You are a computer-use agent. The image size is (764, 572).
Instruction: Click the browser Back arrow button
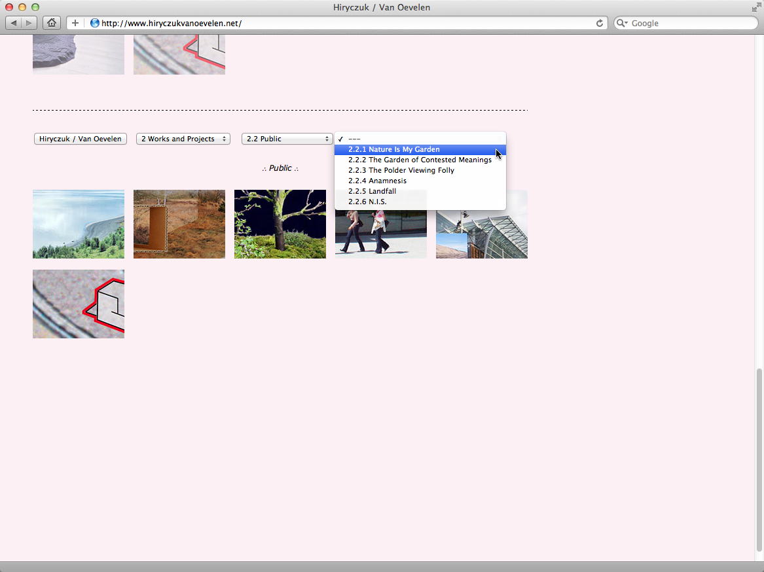click(14, 23)
